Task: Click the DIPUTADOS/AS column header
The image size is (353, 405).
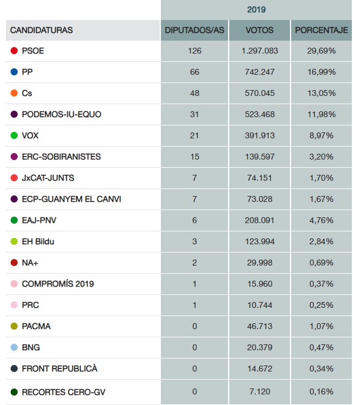Action: tap(194, 30)
